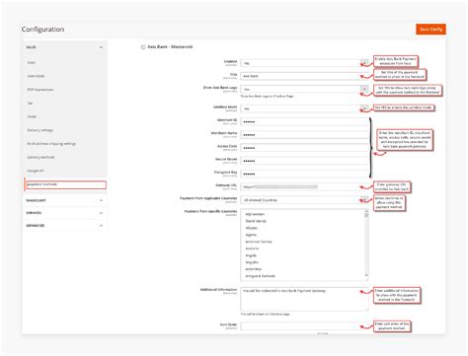Open Payment from Applicable Countries dropdown
The width and height of the screenshot is (468, 356).
[x=304, y=200]
